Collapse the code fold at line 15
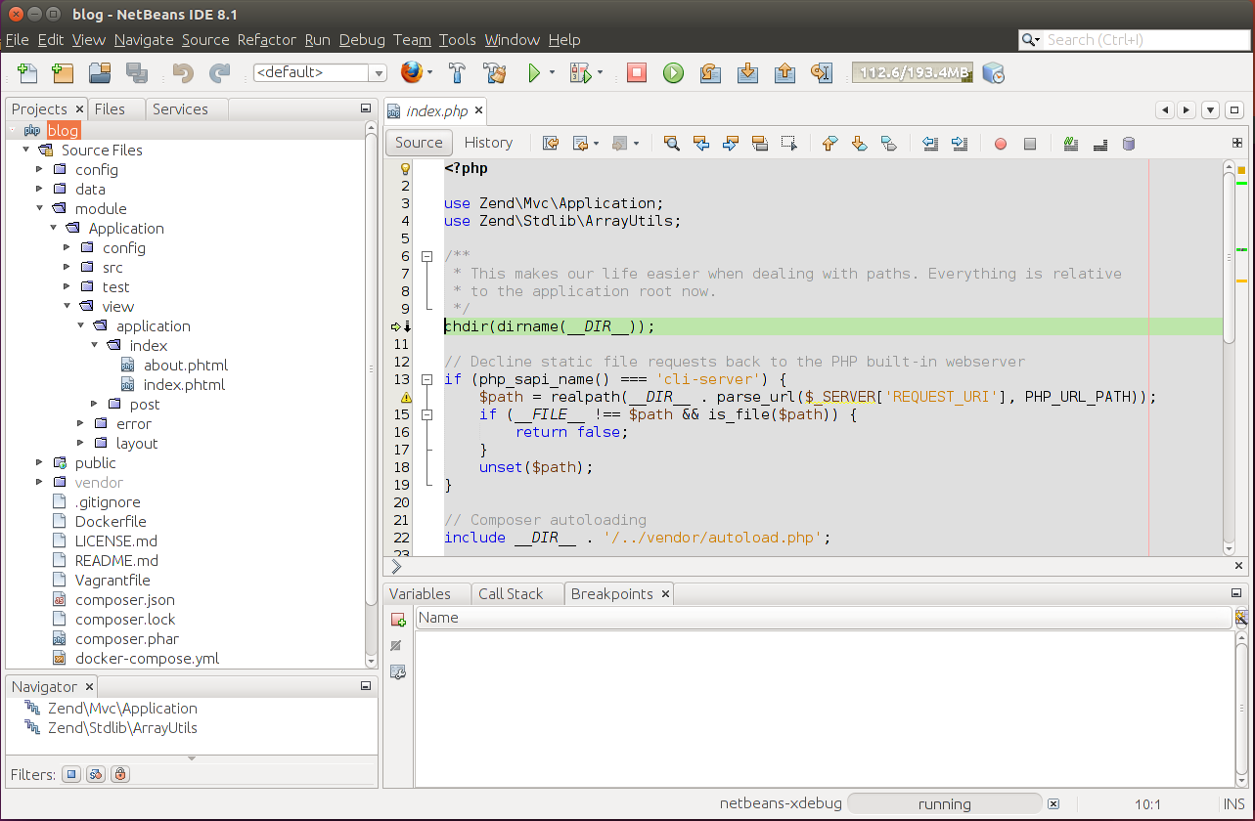Screen dimensions: 1255x821 click(x=426, y=414)
